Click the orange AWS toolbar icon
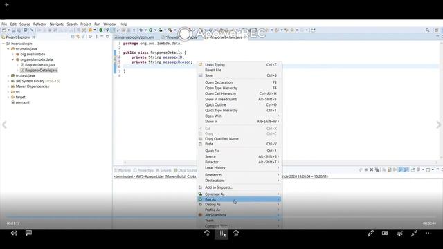The width and height of the screenshot is (443, 249). pyautogui.click(x=91, y=30)
